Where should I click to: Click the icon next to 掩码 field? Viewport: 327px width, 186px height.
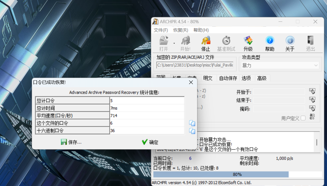pos(312,108)
